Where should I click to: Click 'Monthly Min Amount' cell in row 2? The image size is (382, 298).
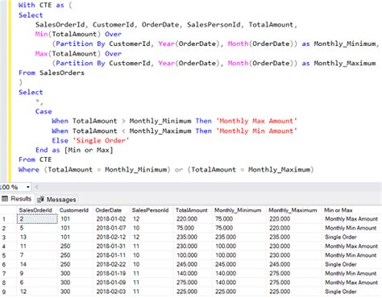coord(351,228)
